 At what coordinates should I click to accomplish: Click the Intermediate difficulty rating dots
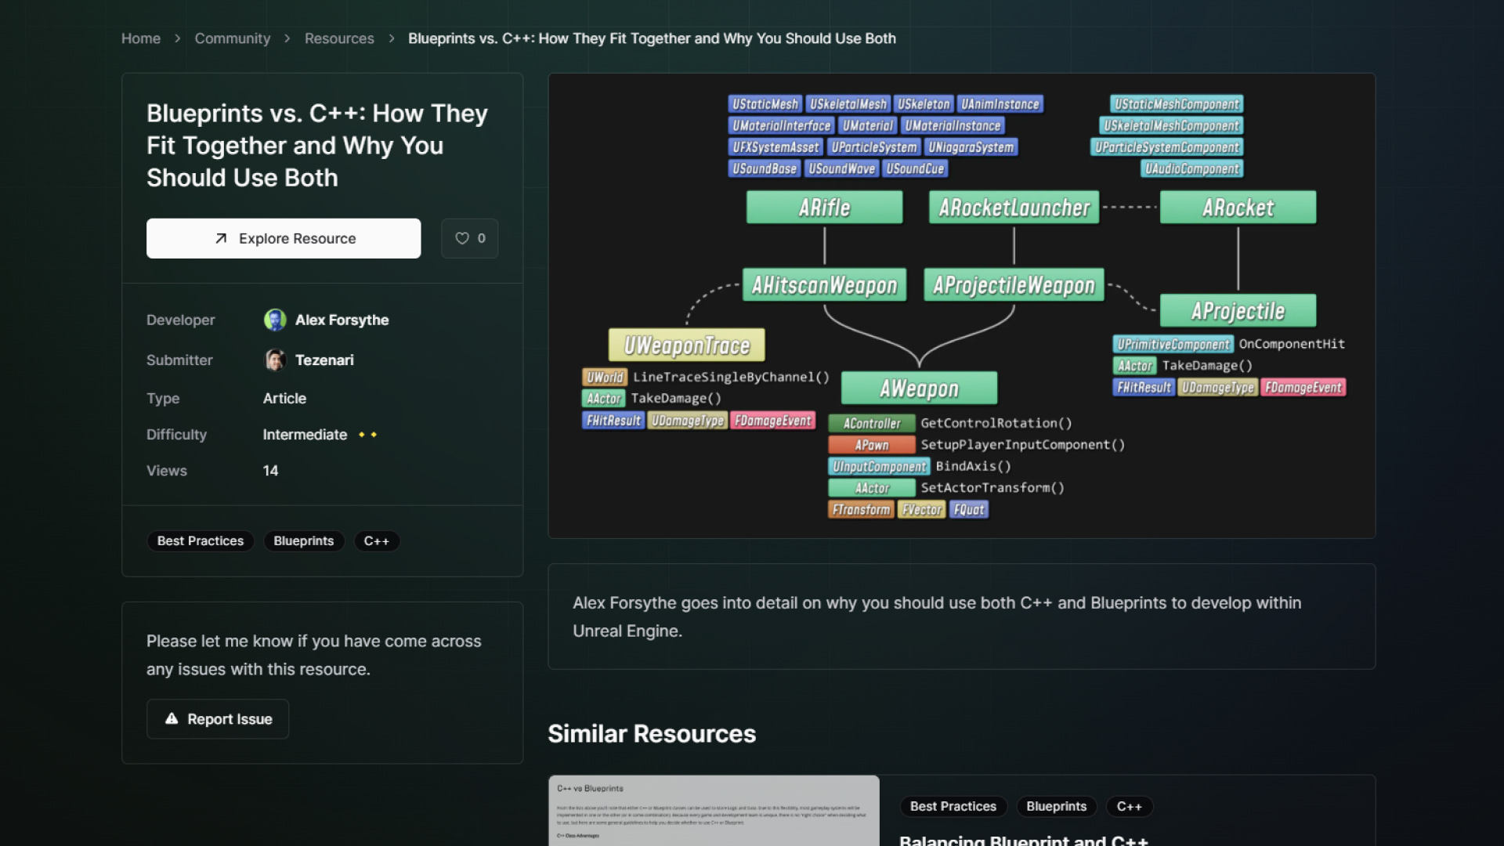367,435
